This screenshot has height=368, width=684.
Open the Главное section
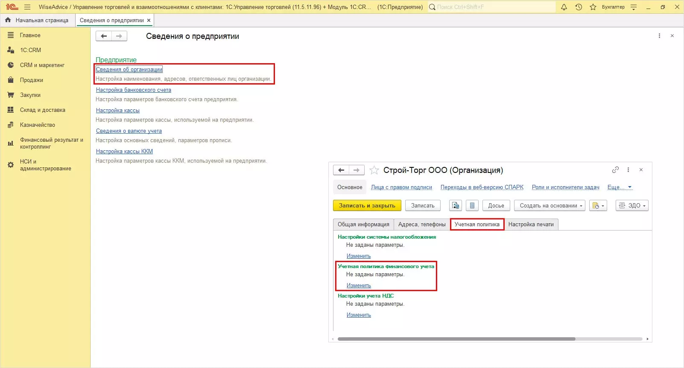point(30,35)
